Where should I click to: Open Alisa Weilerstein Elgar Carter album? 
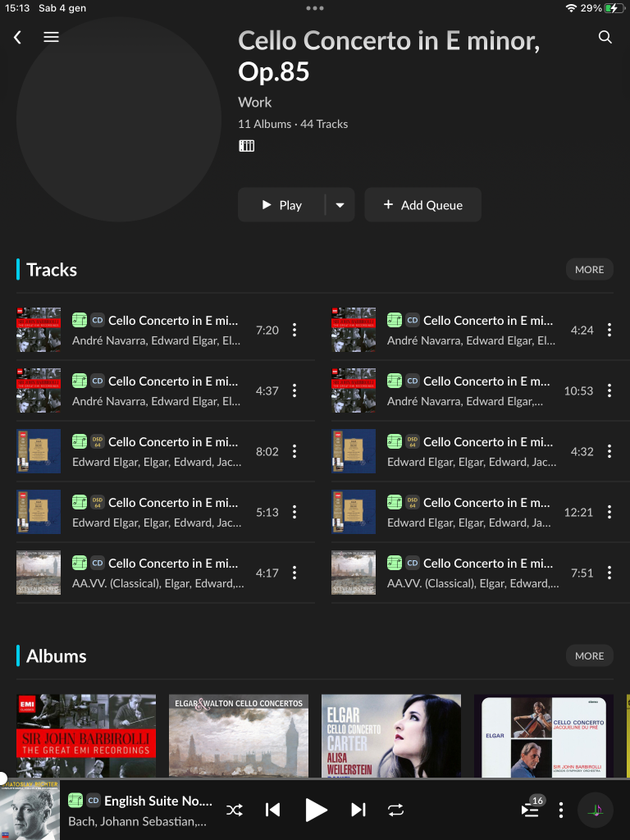click(x=391, y=736)
